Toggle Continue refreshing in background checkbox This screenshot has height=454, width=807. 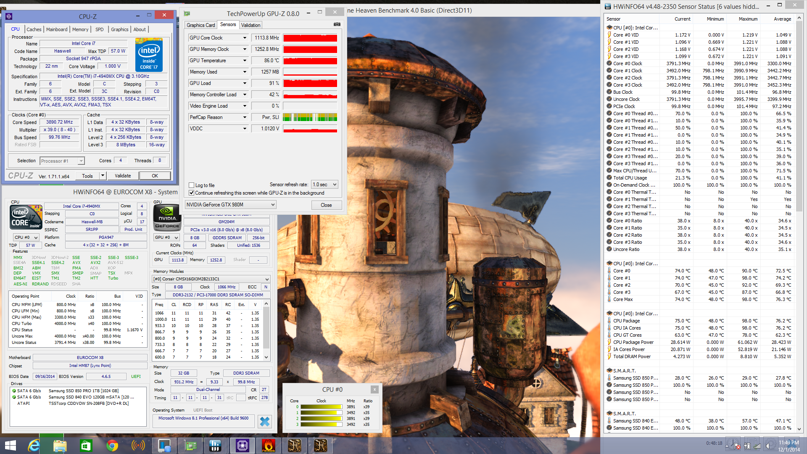pyautogui.click(x=192, y=193)
